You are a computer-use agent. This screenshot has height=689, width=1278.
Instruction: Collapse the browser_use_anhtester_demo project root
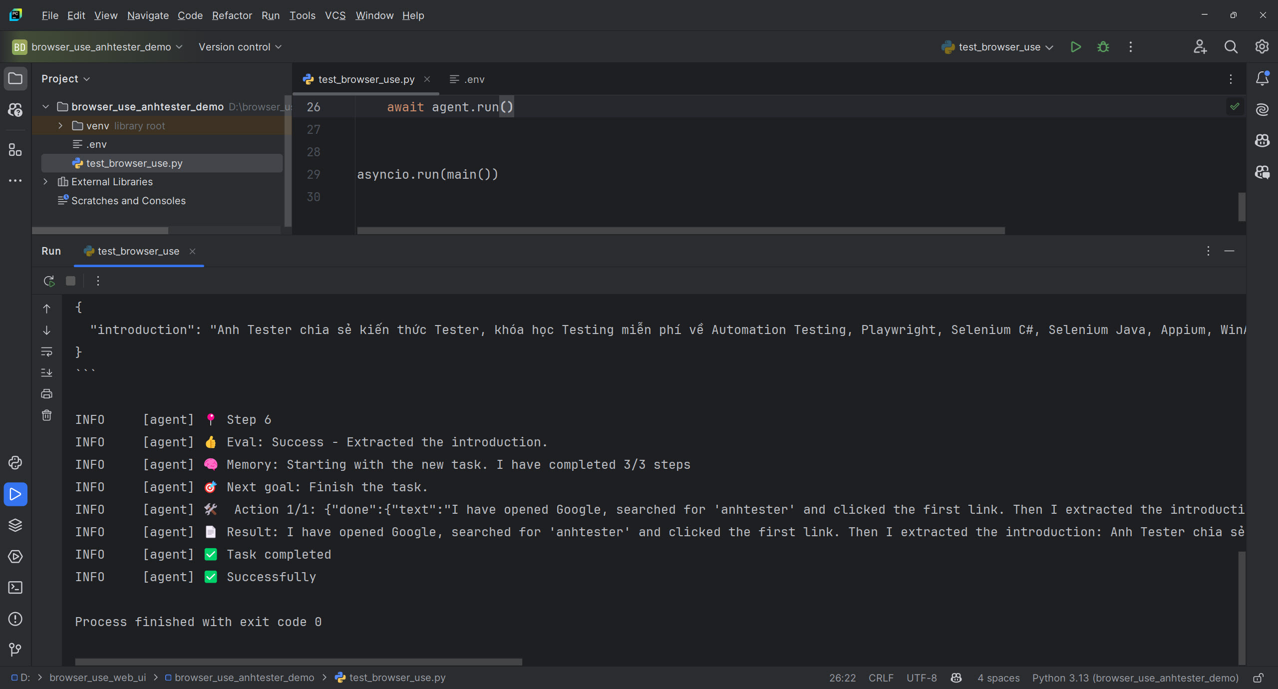tap(45, 107)
